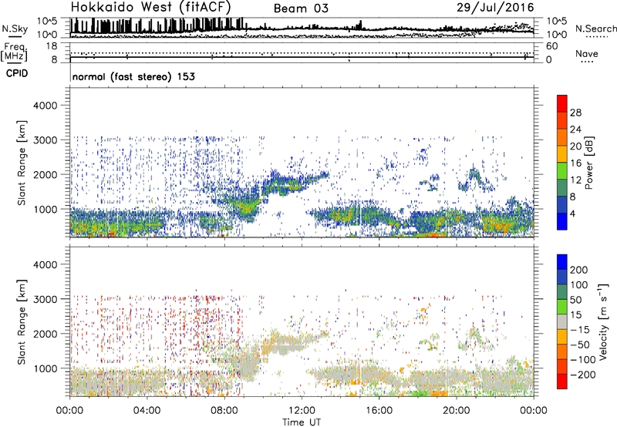Click the power range-time scatter plot

point(302,163)
